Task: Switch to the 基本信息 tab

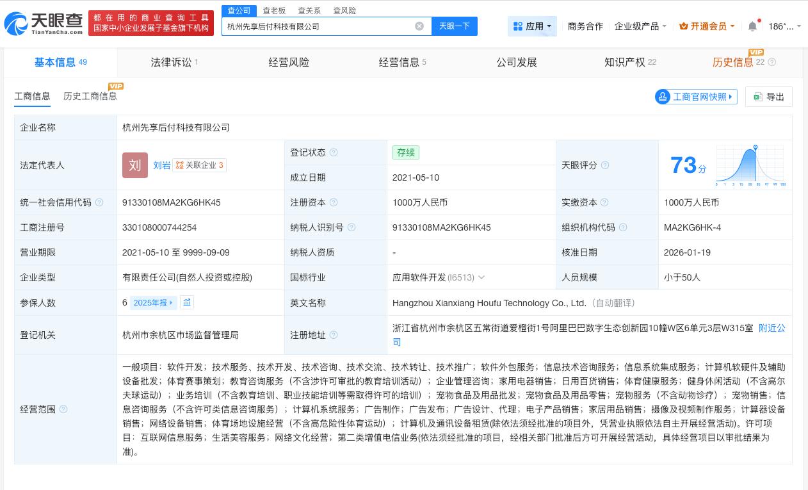Action: [x=61, y=62]
